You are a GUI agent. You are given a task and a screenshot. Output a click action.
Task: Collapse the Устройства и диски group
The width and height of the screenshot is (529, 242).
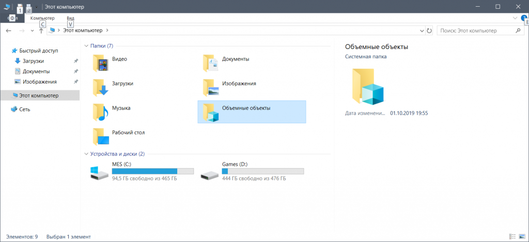click(86, 154)
